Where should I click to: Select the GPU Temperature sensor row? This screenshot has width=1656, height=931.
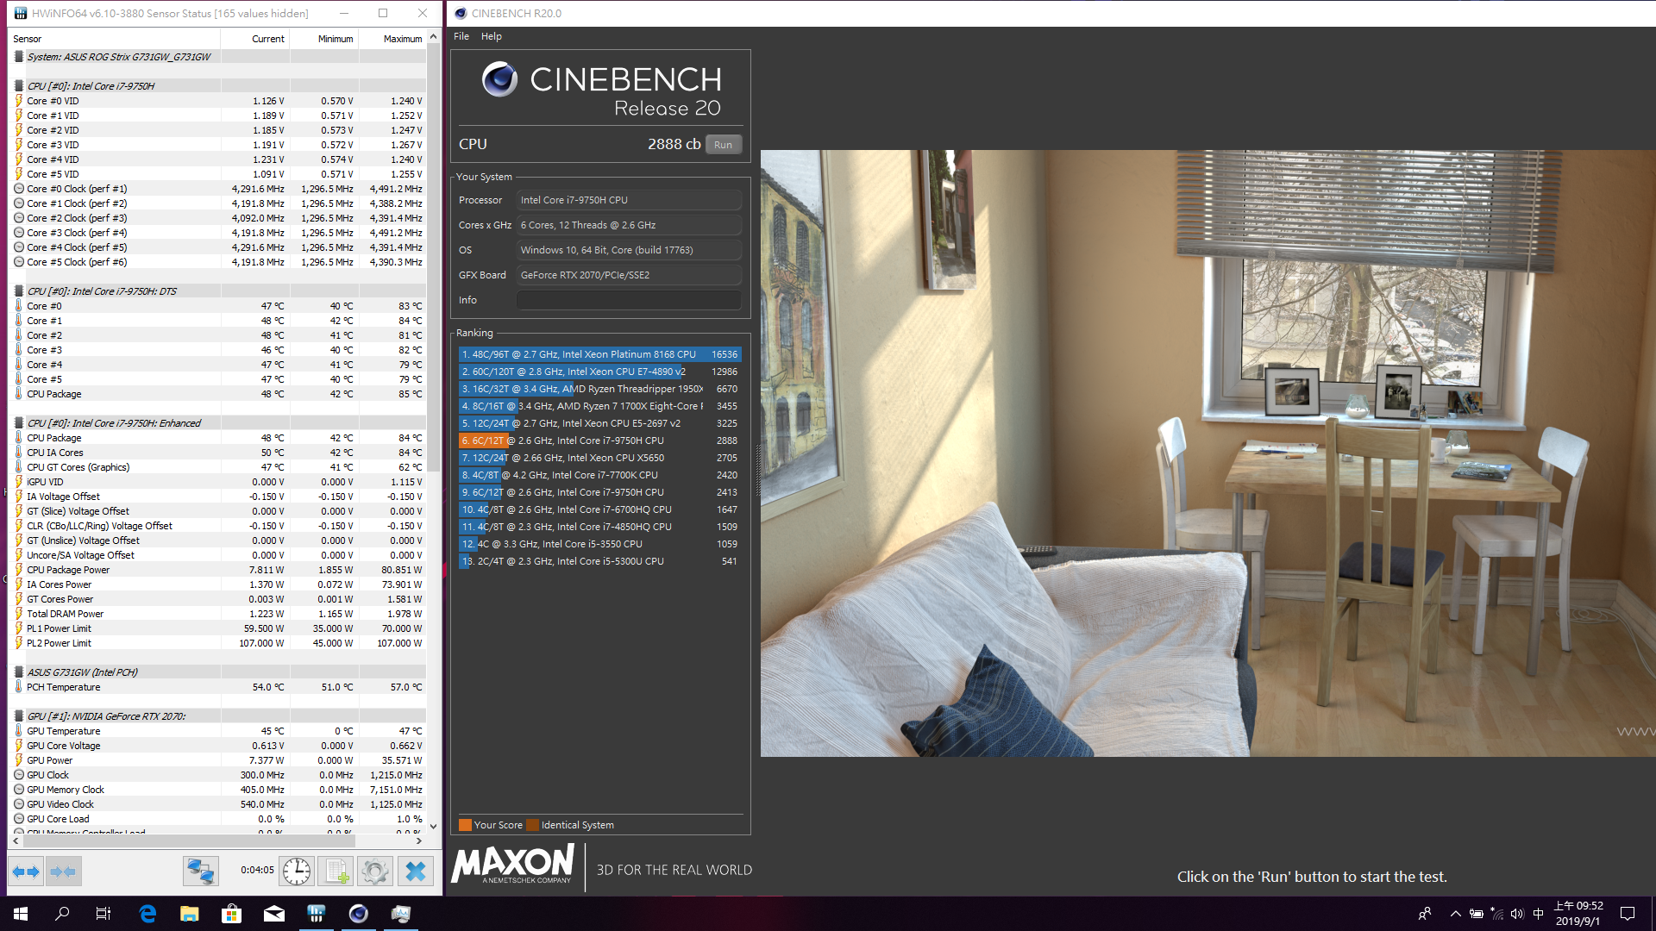point(218,731)
